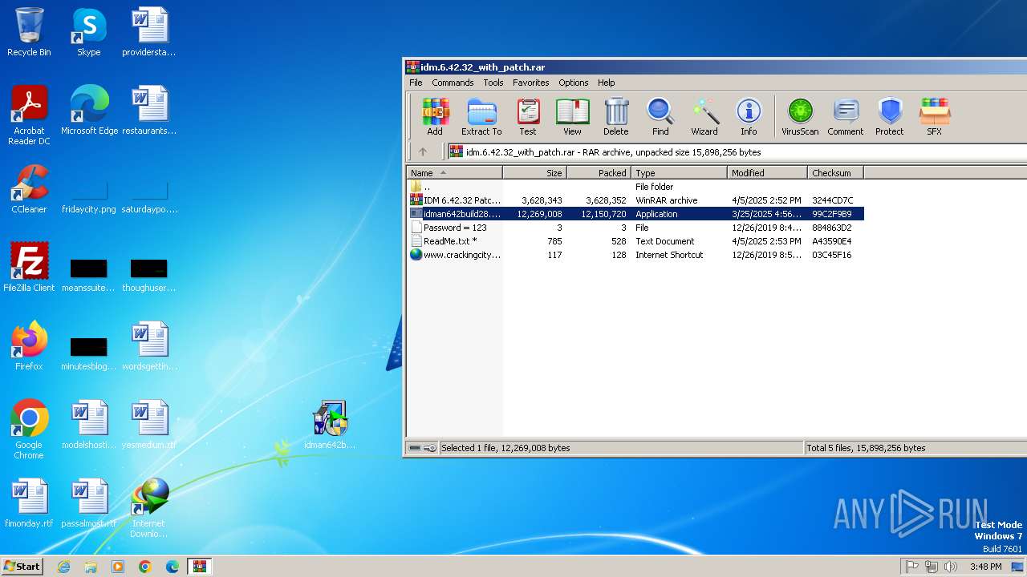Sort the list by the Packed column
Image resolution: width=1027 pixels, height=577 pixels.
coord(599,172)
